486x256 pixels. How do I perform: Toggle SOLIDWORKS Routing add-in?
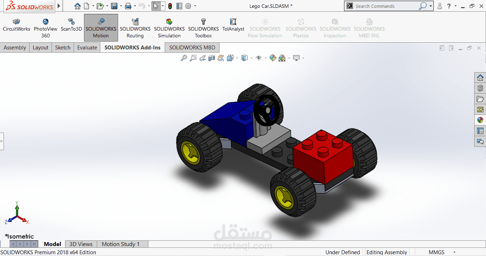pos(135,28)
